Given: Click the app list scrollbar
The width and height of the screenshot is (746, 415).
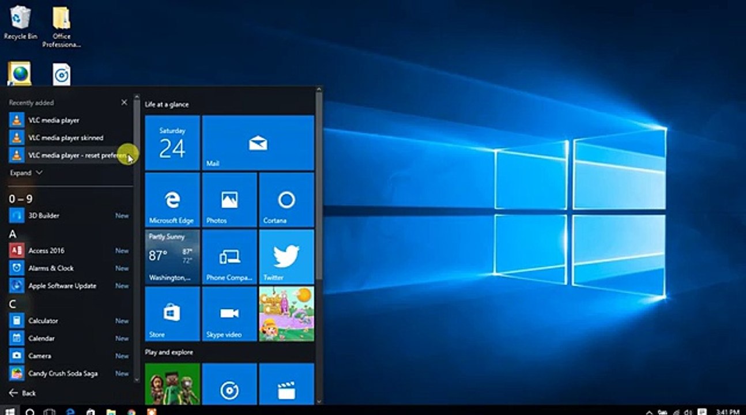Looking at the screenshot, I should 137,238.
